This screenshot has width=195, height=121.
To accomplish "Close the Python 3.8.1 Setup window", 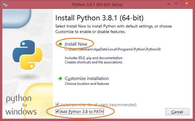I will pos(187,3).
